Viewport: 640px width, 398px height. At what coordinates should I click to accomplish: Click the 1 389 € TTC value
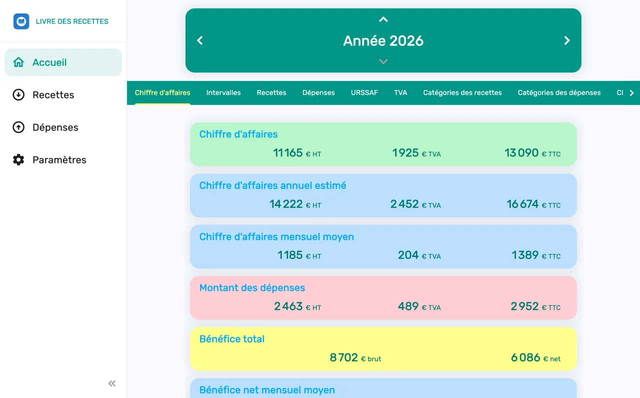(536, 255)
